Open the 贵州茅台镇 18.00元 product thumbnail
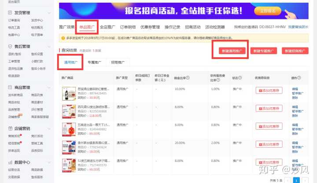 pyautogui.click(x=69, y=147)
